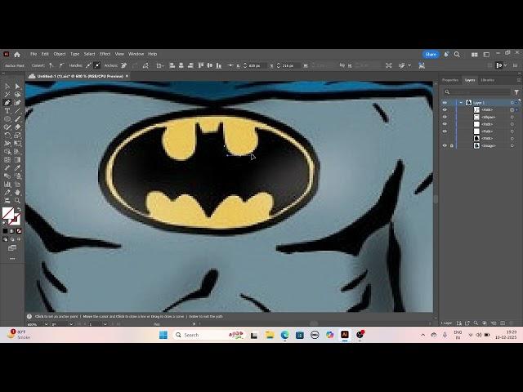Toggle Hide Handles for selected anchors
This screenshot has width=523, height=392.
[x=97, y=65]
